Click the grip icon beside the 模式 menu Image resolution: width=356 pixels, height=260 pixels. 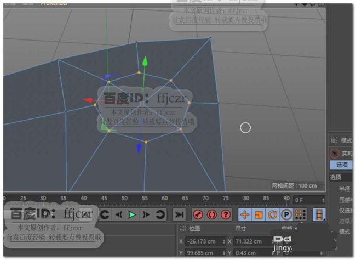coord(334,140)
